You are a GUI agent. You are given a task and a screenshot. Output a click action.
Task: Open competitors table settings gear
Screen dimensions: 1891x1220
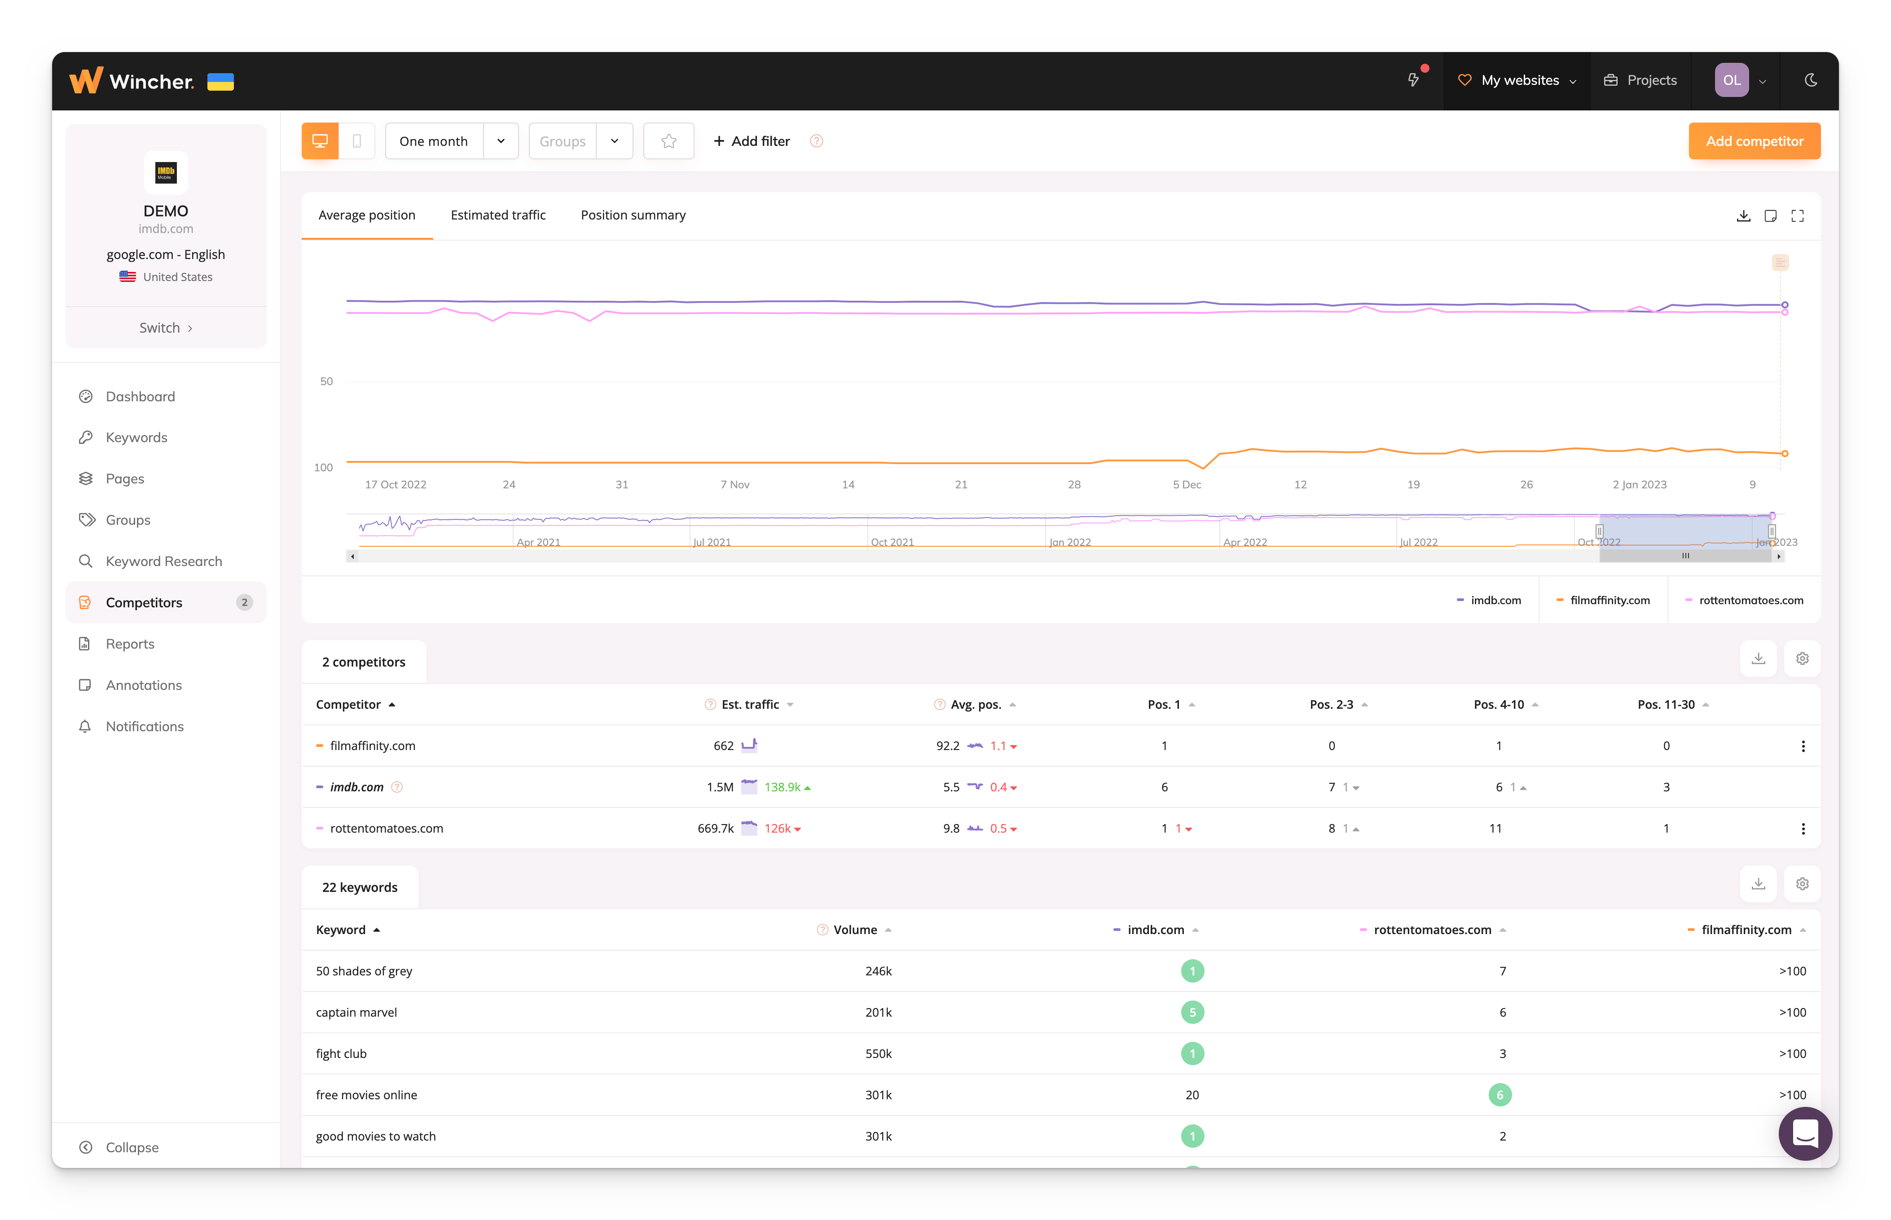(1802, 658)
